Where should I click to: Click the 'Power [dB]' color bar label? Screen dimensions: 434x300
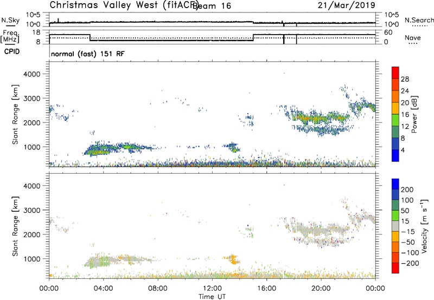414,114
